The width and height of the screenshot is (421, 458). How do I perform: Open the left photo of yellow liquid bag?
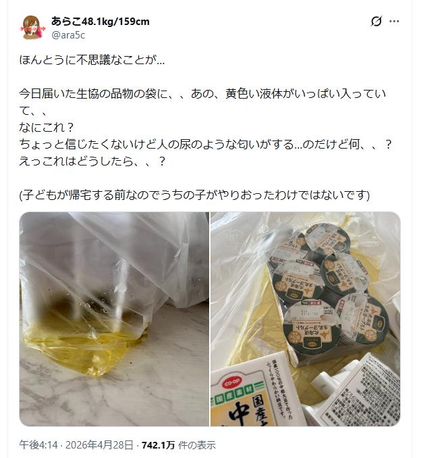(x=114, y=319)
